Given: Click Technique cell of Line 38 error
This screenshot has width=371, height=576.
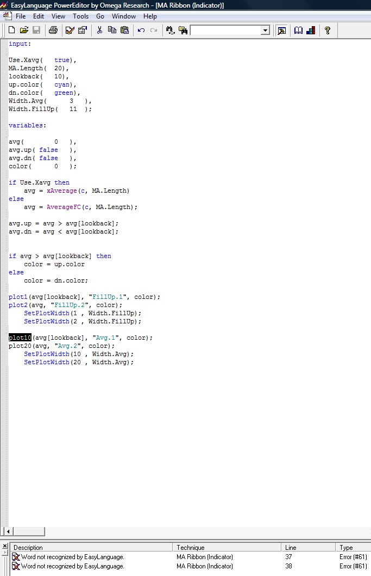Looking at the screenshot, I should 205,566.
